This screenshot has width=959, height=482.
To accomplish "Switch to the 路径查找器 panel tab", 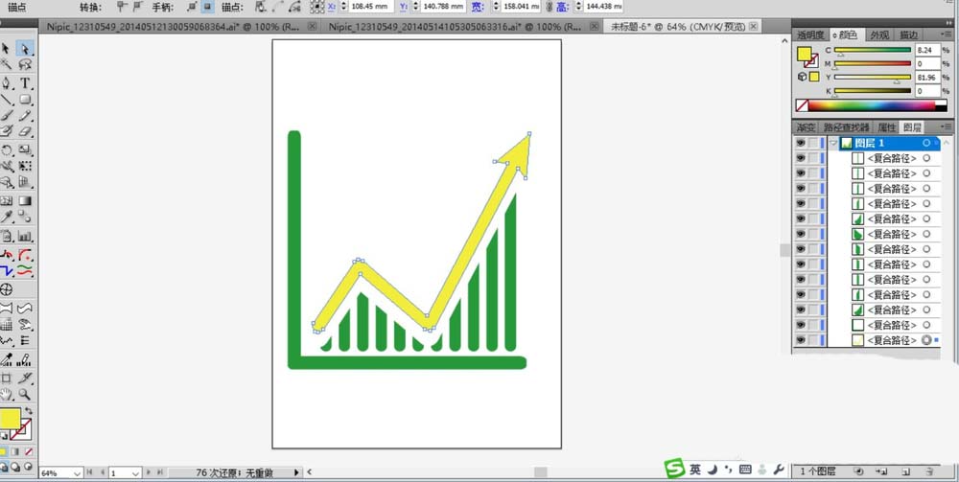I will coord(846,127).
